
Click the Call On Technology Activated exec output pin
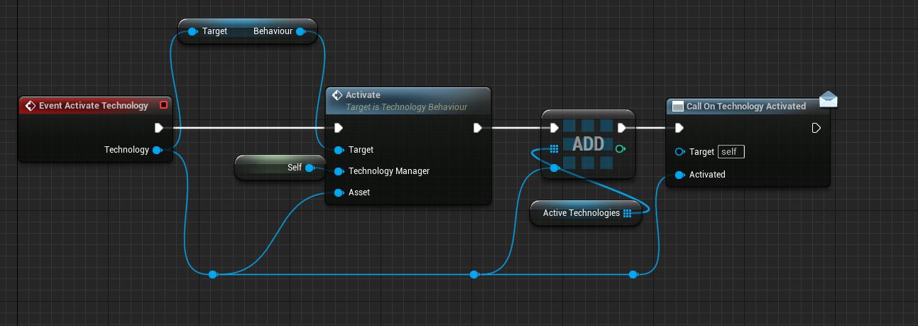tap(816, 128)
